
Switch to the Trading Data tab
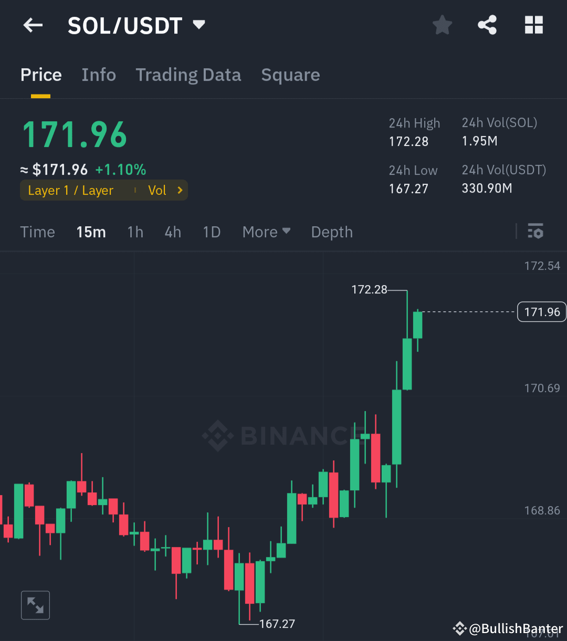point(188,75)
